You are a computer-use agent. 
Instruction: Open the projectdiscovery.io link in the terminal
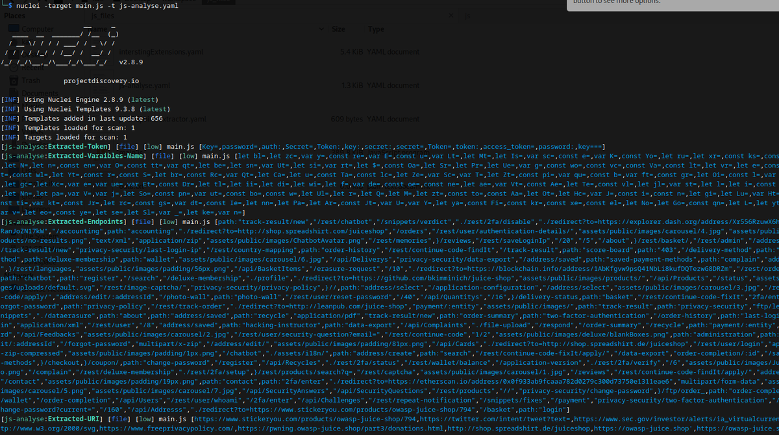(x=102, y=81)
